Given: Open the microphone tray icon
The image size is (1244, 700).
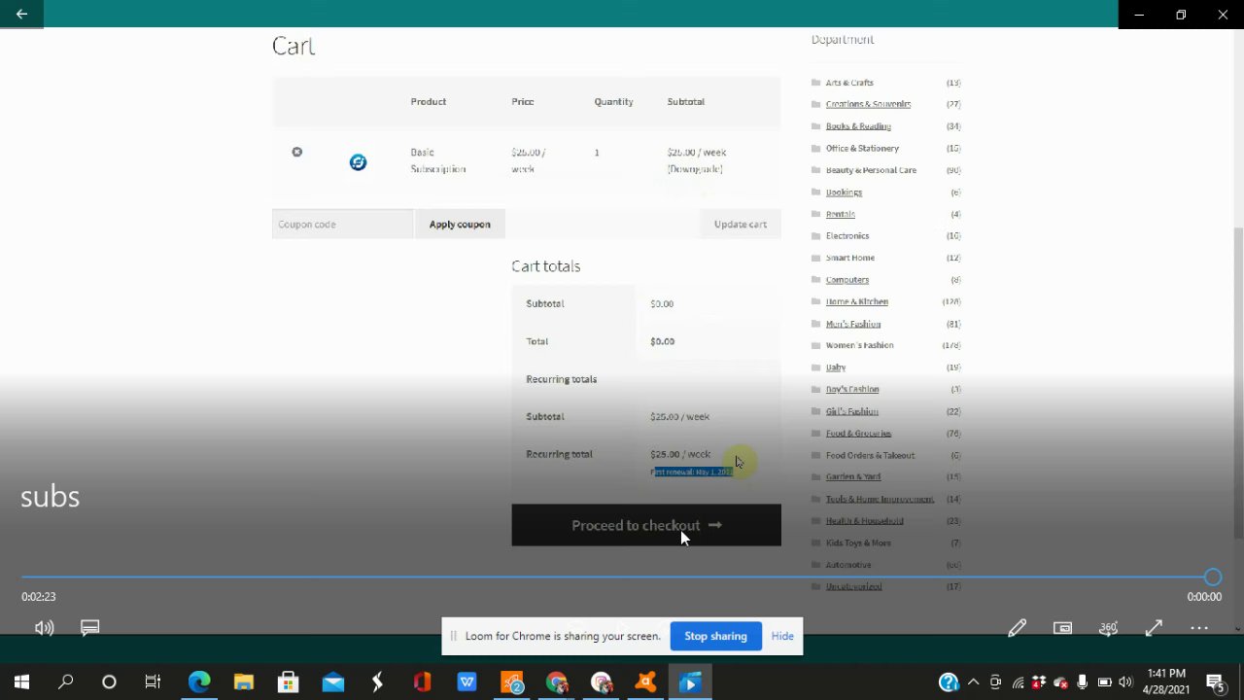Looking at the screenshot, I should (x=1082, y=682).
